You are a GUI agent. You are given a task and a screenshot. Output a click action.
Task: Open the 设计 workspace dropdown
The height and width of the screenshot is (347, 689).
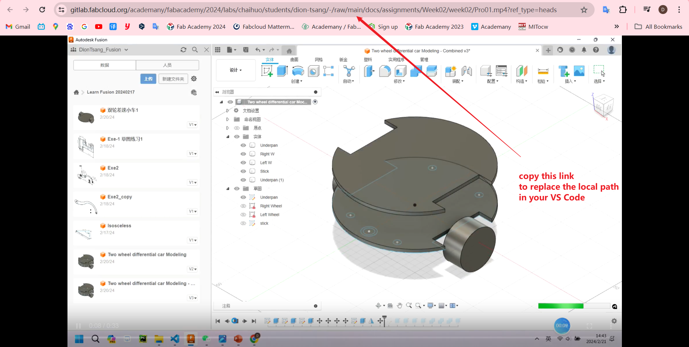click(x=236, y=70)
